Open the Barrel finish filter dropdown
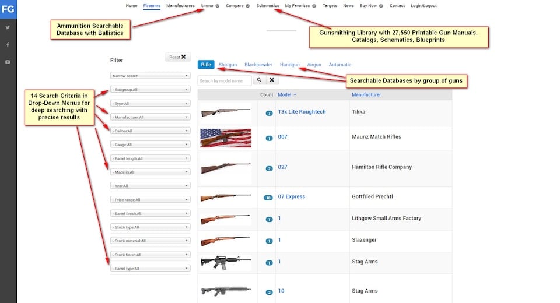The image size is (560, 303). 150,213
